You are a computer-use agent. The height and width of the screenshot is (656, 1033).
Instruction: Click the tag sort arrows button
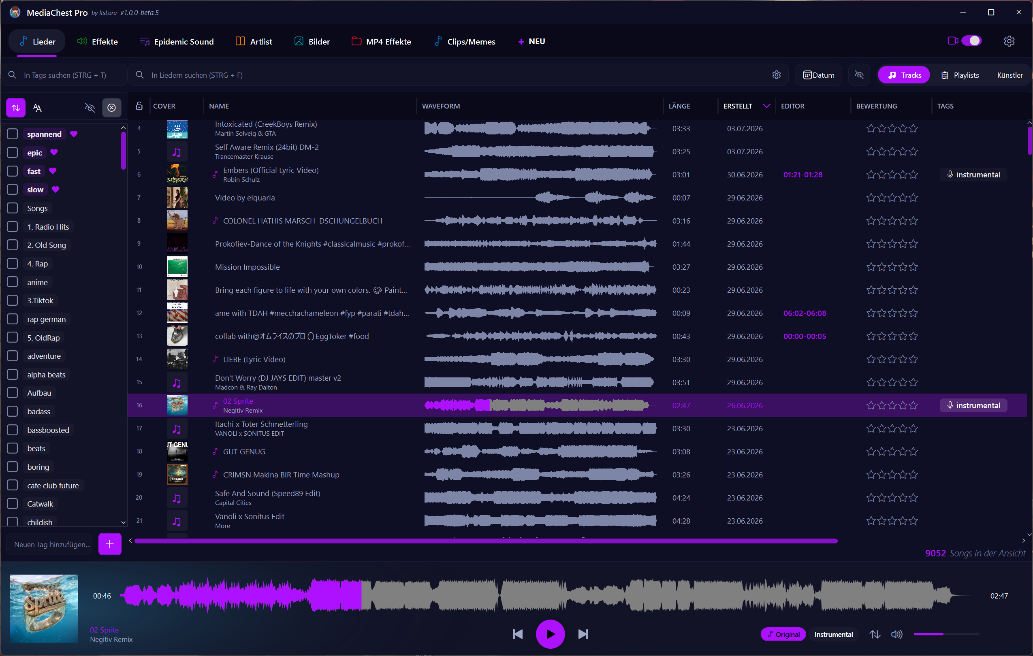point(16,108)
